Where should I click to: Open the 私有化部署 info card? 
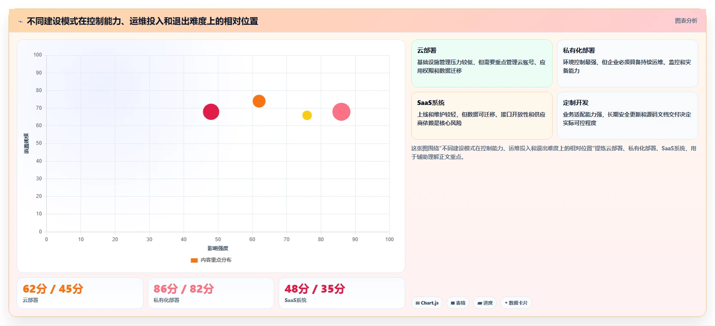pos(627,63)
